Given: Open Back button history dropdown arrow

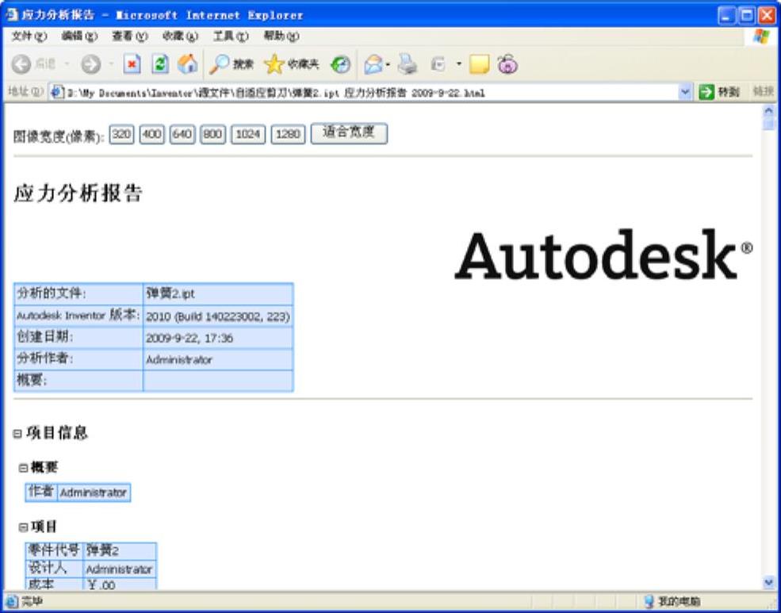Looking at the screenshot, I should [x=67, y=64].
